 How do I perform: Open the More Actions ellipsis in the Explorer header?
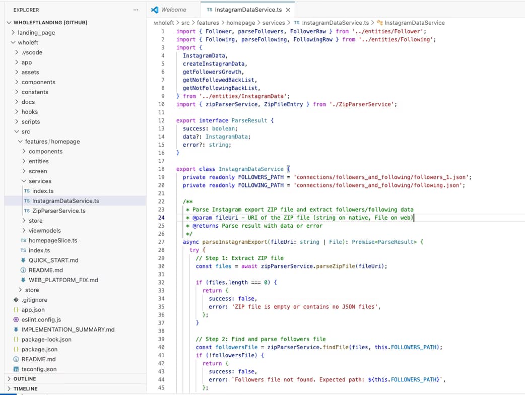click(135, 10)
